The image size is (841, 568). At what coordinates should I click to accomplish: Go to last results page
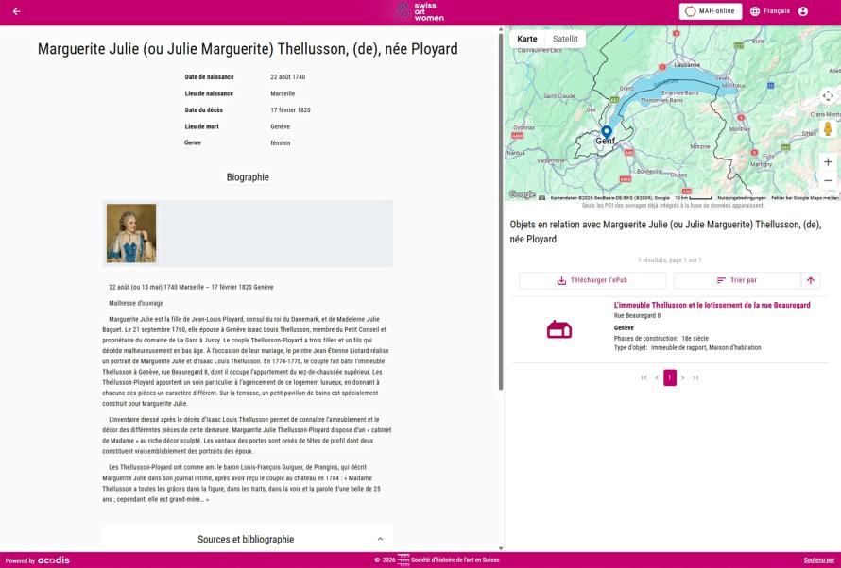point(695,378)
